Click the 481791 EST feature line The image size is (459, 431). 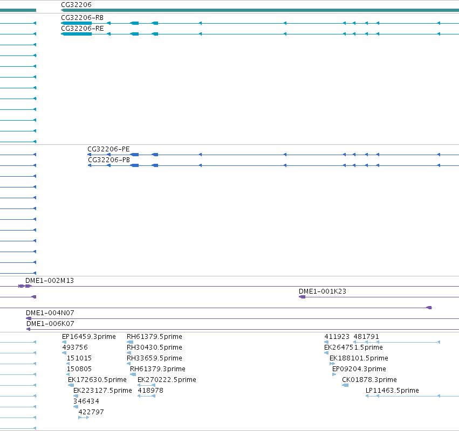(396, 342)
